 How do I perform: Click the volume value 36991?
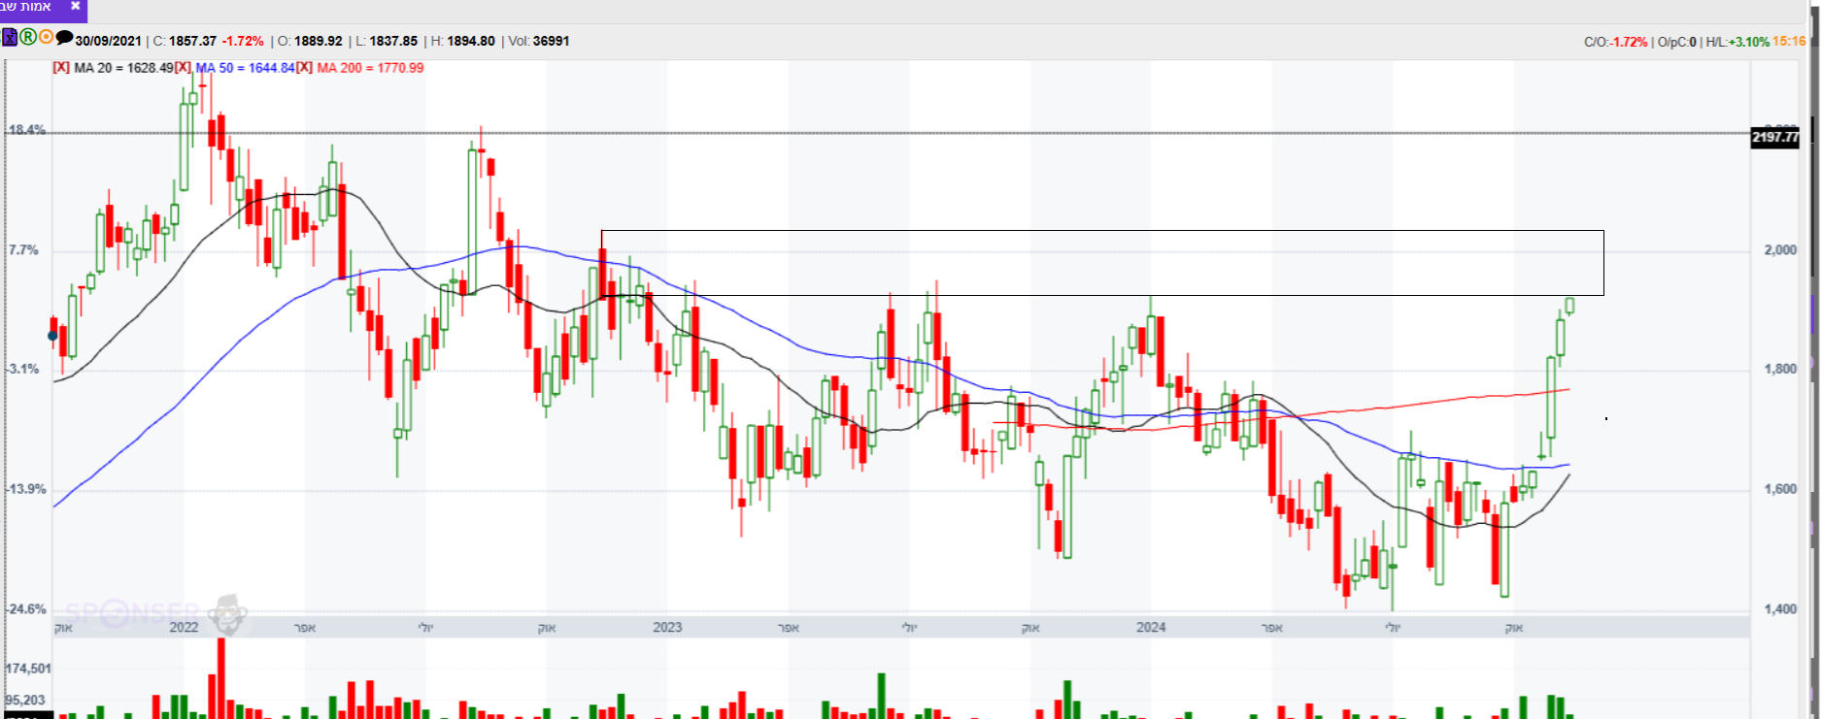(x=551, y=42)
